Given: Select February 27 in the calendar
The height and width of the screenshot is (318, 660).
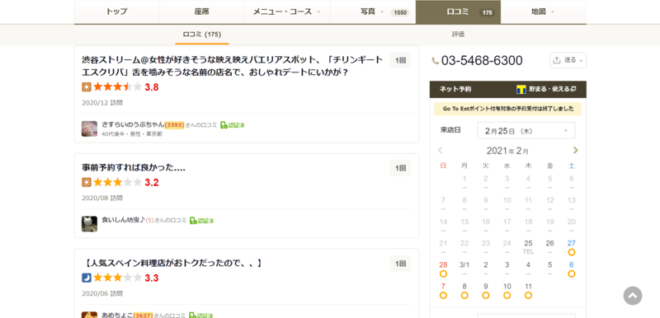Looking at the screenshot, I should (x=571, y=247).
